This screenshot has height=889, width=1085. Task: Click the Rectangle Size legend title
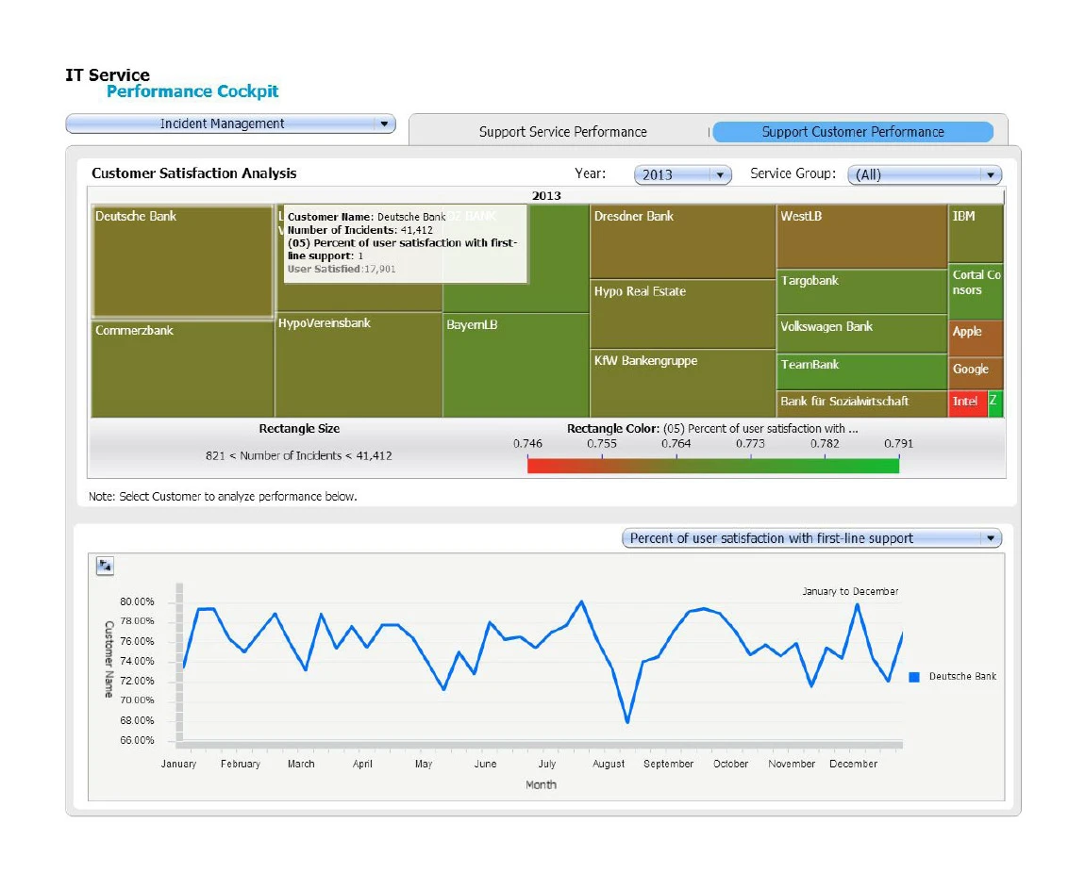pyautogui.click(x=299, y=429)
